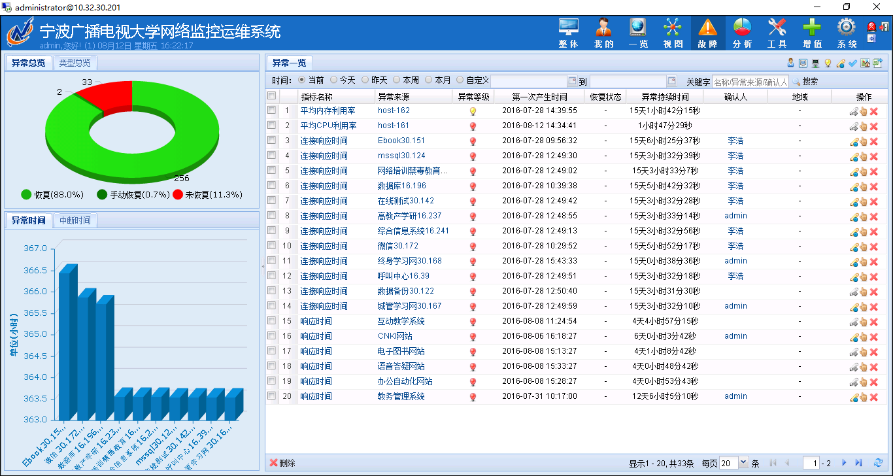This screenshot has width=893, height=476.
Task: Open the per-page count dropdown showing 20
Action: click(x=743, y=463)
